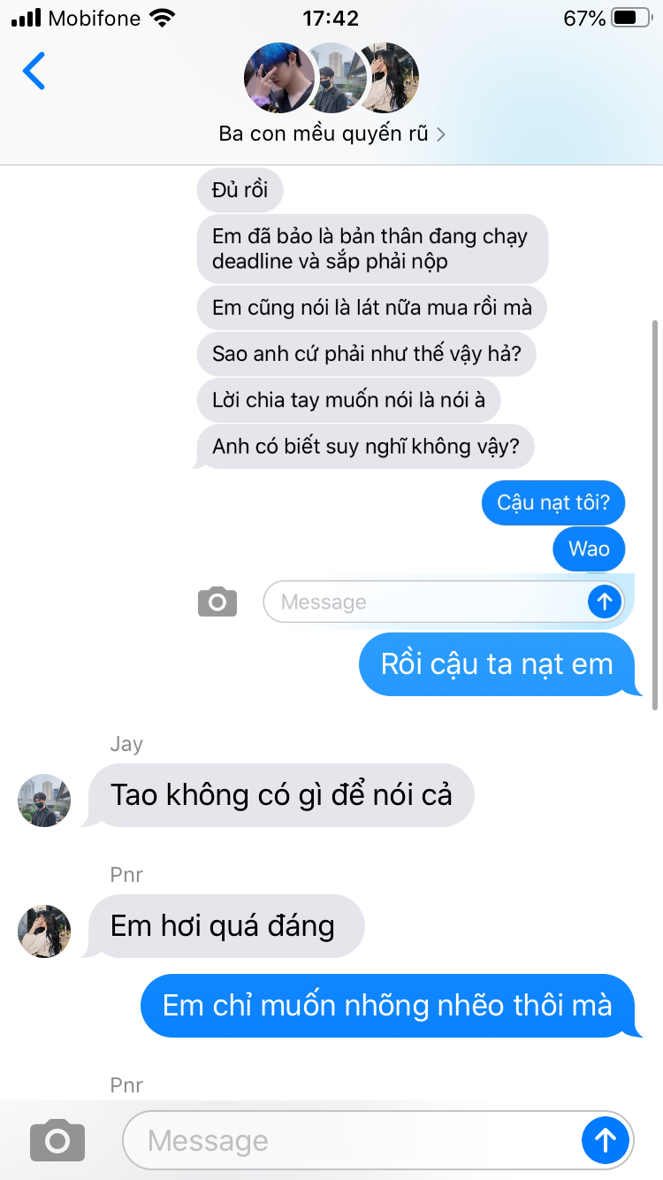Open group name 'Ba con mều quyến rũ'
Screen dimensions: 663x1180
(x=324, y=134)
